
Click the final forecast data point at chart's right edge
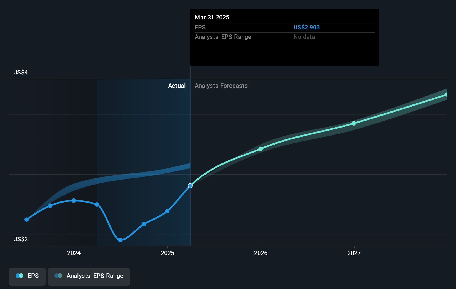[x=446, y=95]
